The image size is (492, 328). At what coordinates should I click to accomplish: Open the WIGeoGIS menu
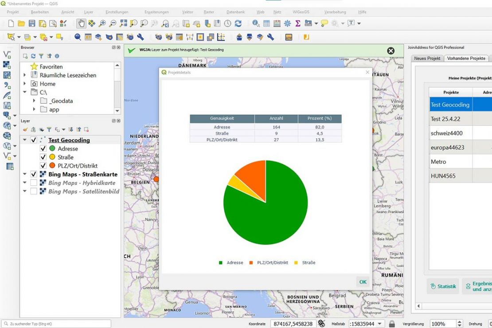point(301,12)
